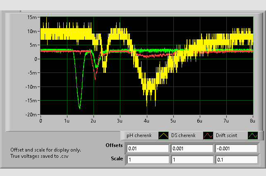266x176 pixels.
Task: Click the 4u X-axis tick label
Action: pyautogui.click(x=146, y=120)
